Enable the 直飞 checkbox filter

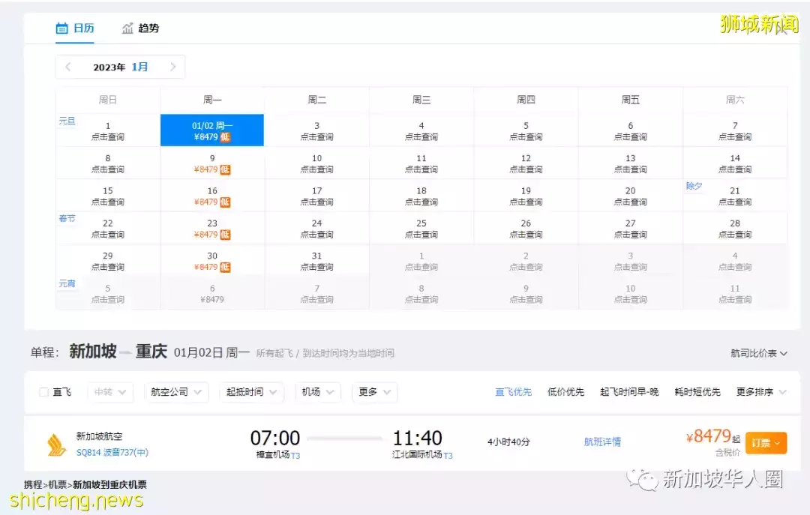point(43,391)
